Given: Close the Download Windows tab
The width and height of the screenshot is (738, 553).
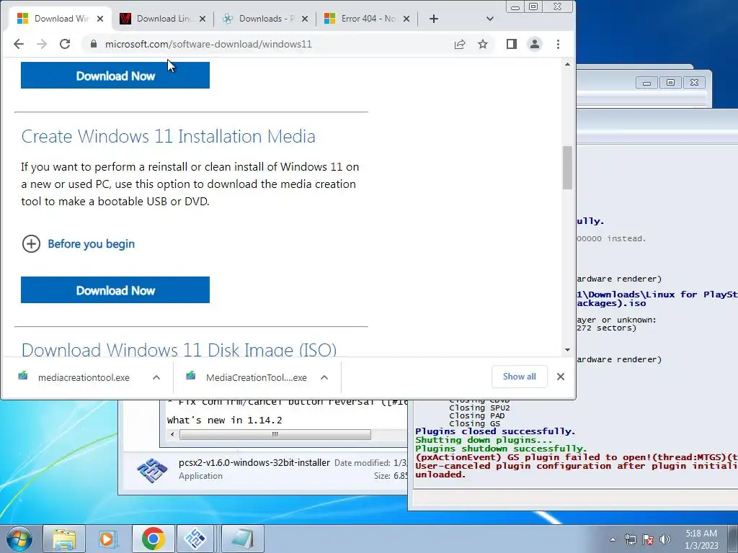Looking at the screenshot, I should pyautogui.click(x=100, y=19).
